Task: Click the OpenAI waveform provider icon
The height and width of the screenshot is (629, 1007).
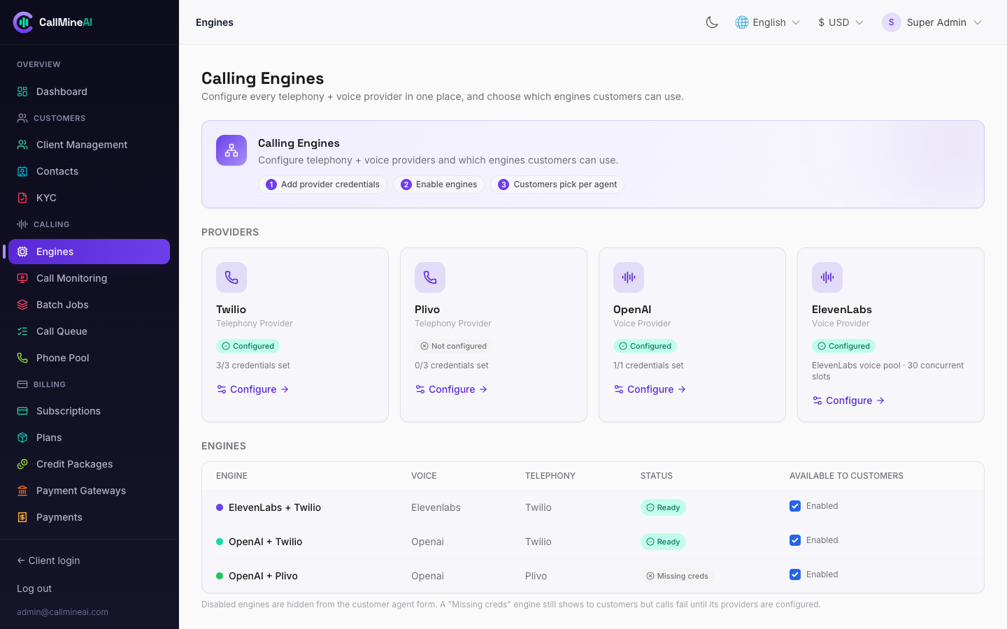Action: (629, 277)
